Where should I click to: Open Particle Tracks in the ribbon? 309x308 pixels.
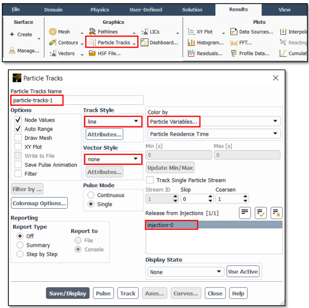(x=110, y=43)
